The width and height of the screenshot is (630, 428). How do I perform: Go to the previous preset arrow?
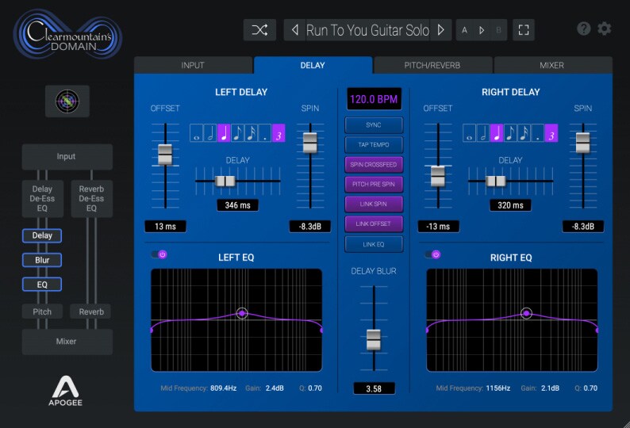[295, 30]
